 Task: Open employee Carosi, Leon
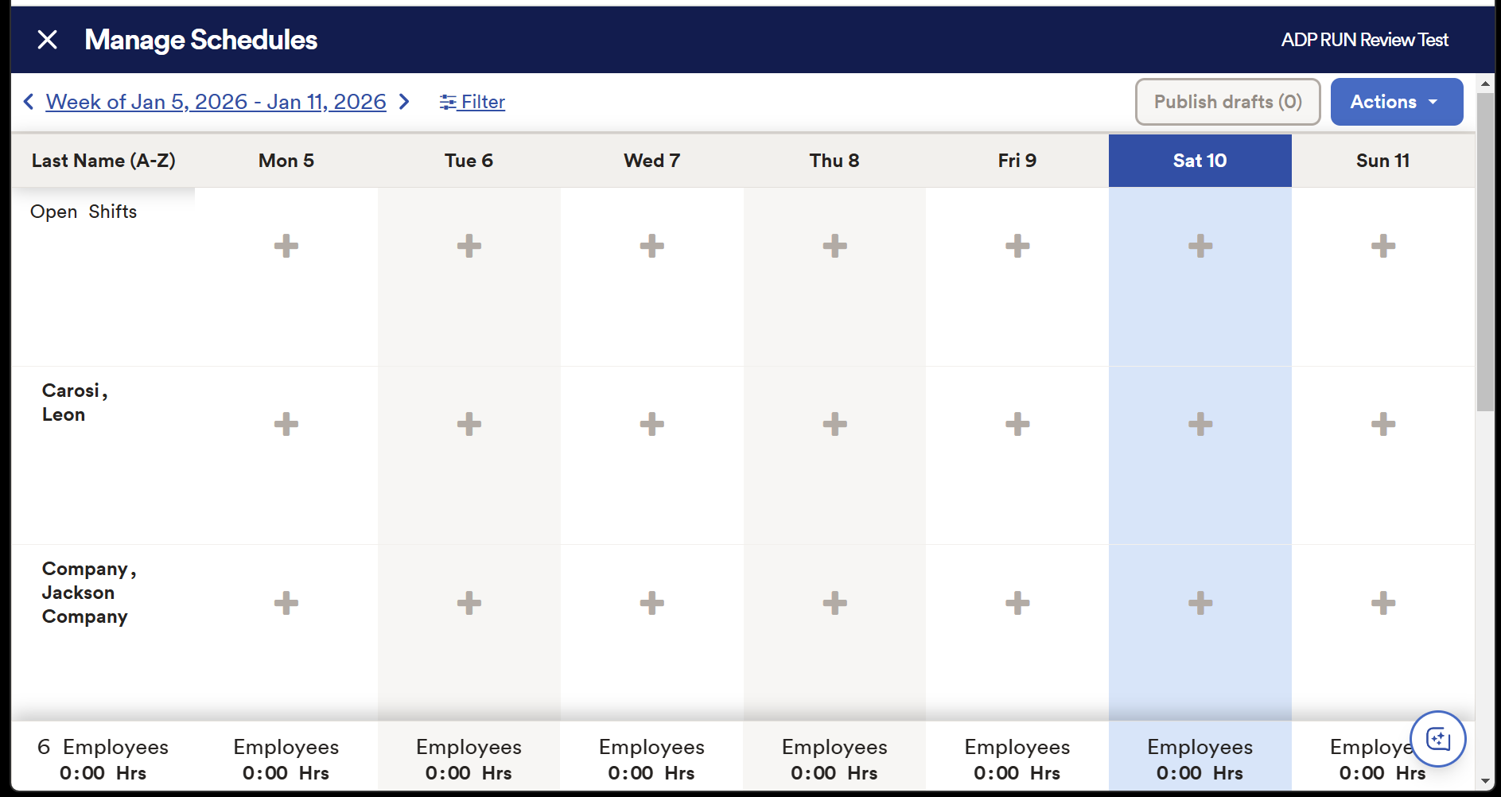[74, 402]
